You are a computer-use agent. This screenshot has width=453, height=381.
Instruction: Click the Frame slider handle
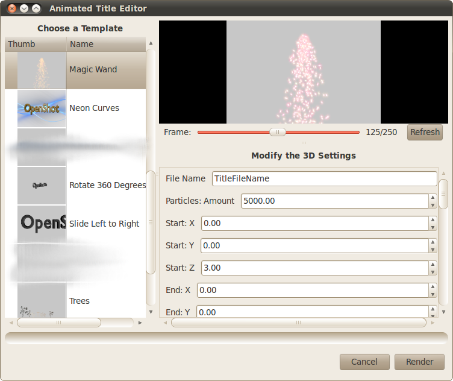tap(278, 132)
